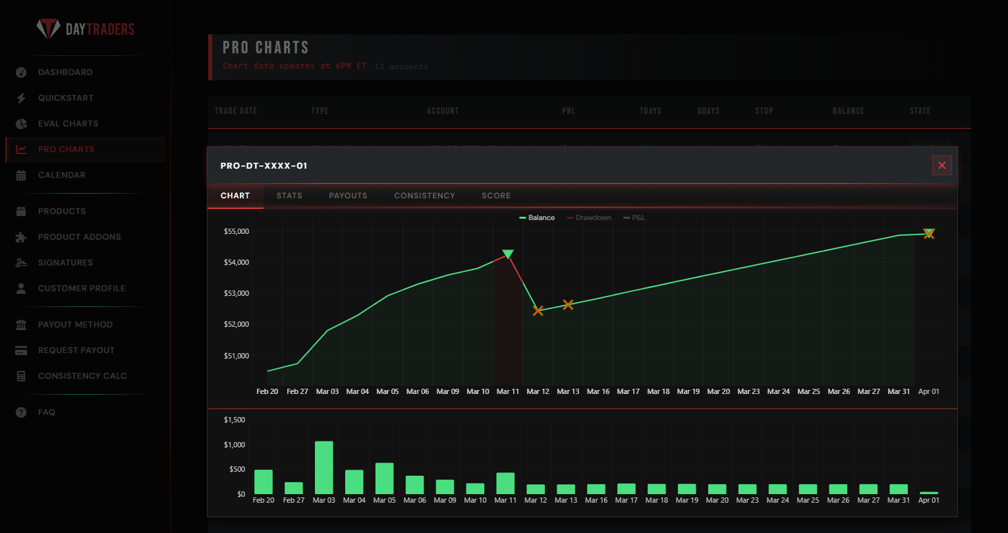Click the PRO-DT-XXXX-01 dialog title
The width and height of the screenshot is (1008, 533).
(264, 166)
